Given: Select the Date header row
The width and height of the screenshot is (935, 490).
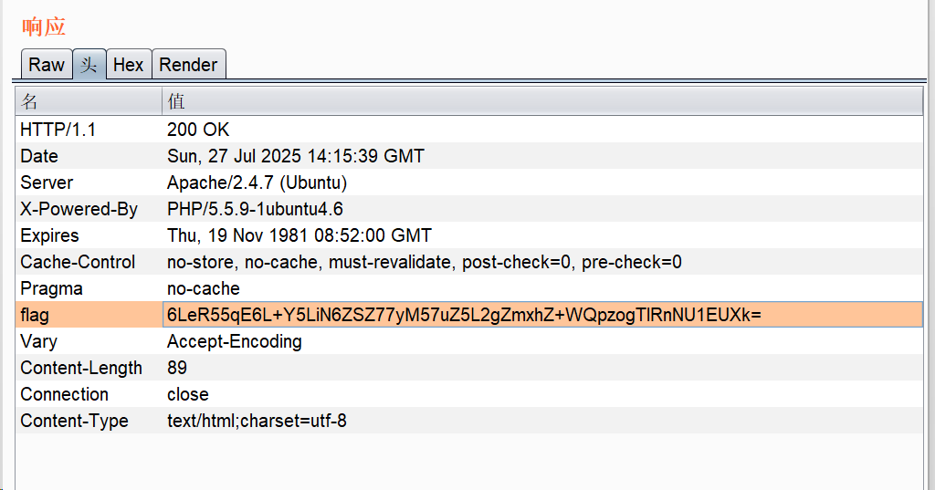Looking at the screenshot, I should 39,157.
